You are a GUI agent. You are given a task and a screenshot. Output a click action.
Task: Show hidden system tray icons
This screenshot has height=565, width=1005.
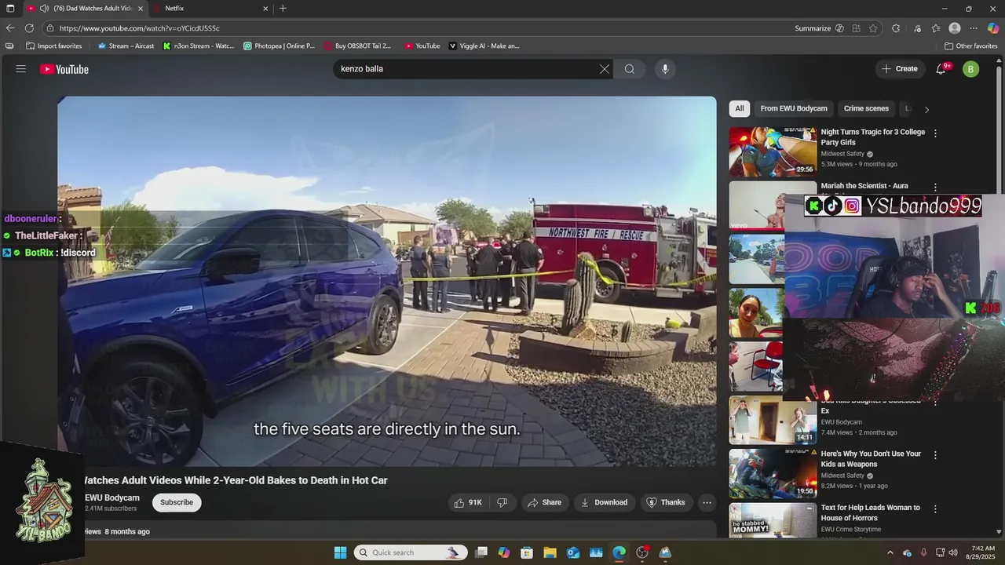(890, 552)
